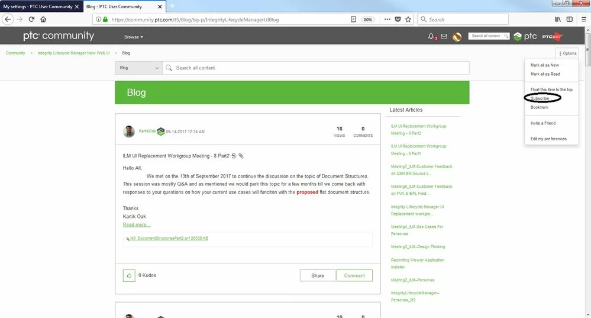Switch to My settings browser tab
This screenshot has height=318, width=591.
tap(38, 7)
